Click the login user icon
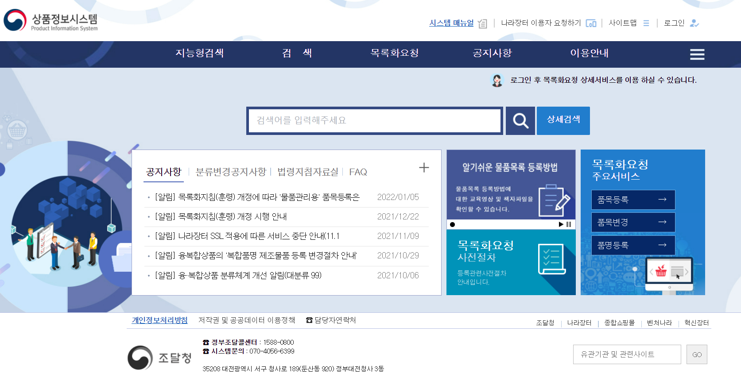 [694, 23]
